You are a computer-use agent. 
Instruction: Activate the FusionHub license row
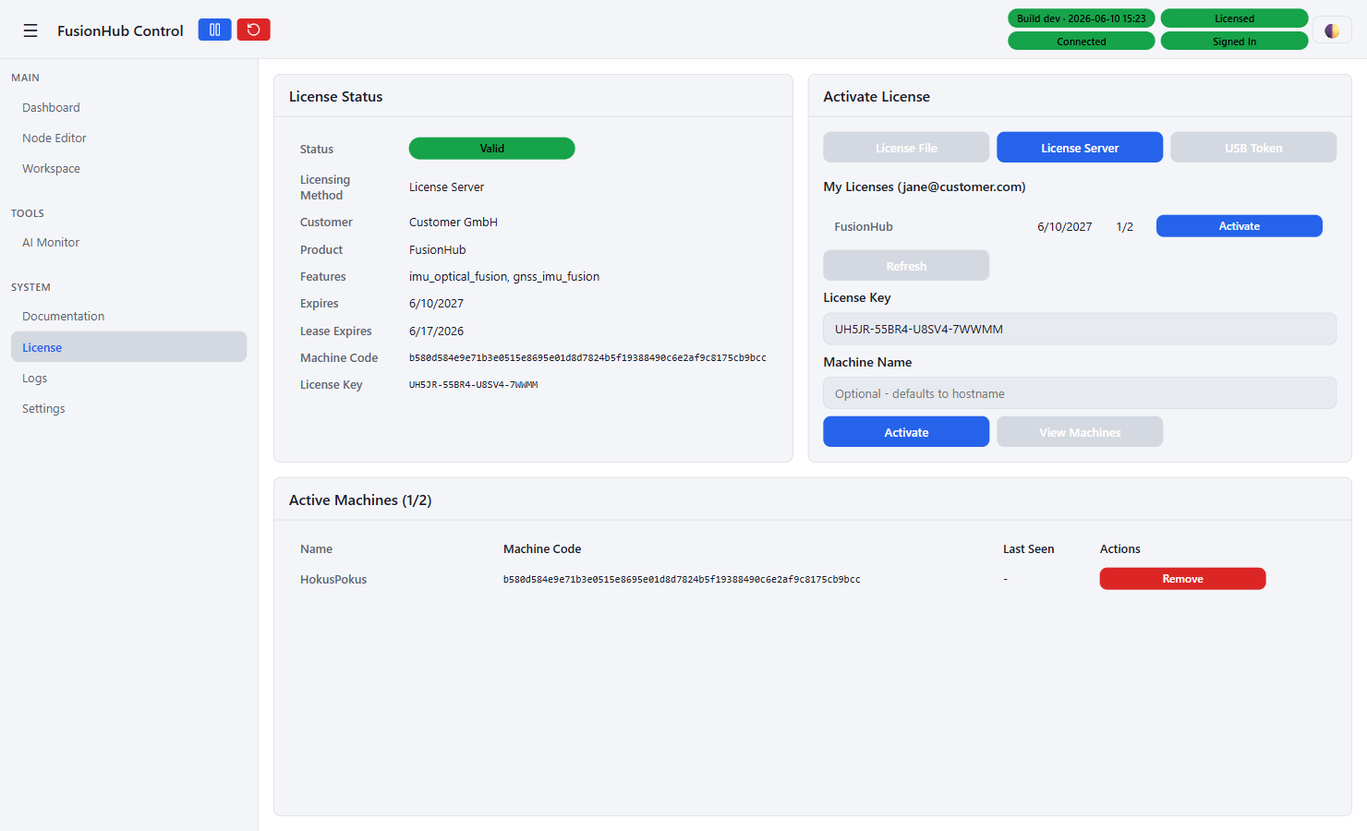[1239, 226]
